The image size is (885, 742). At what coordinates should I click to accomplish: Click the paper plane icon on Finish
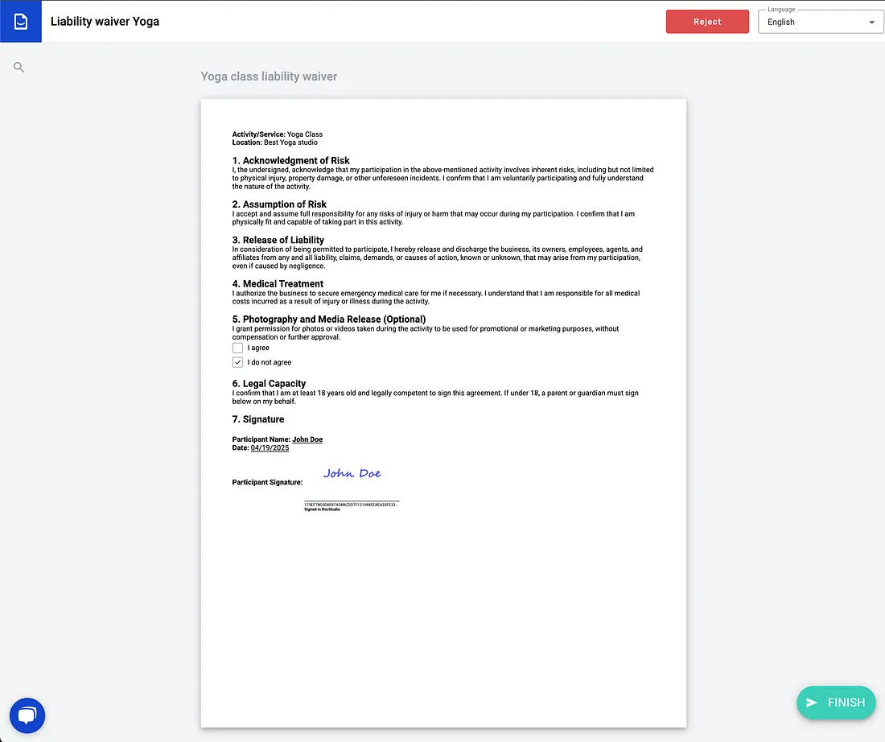pyautogui.click(x=812, y=703)
